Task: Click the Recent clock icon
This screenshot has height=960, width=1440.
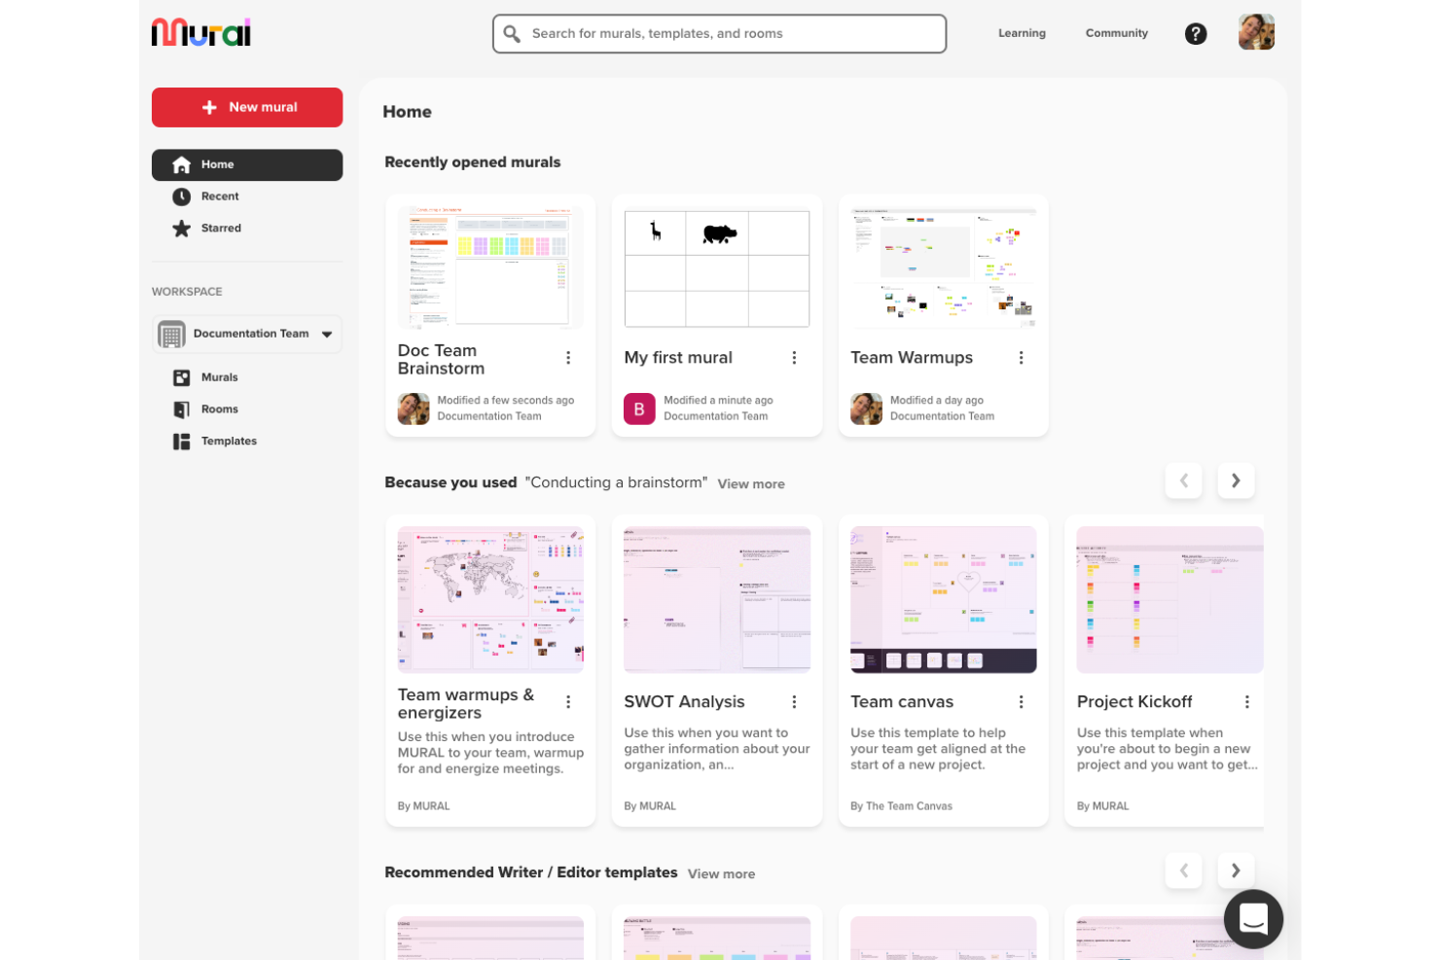Action: [181, 196]
